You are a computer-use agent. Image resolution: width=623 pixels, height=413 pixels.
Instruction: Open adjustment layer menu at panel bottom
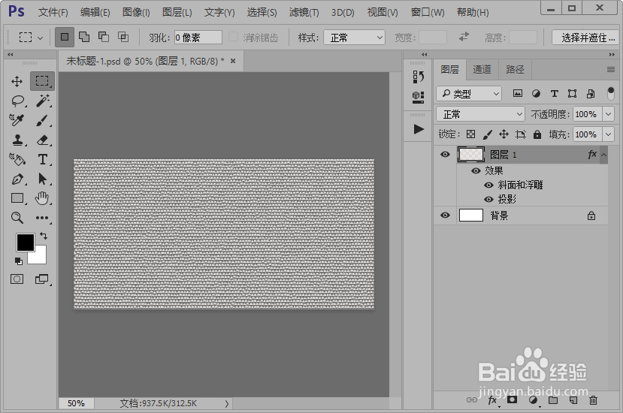pyautogui.click(x=534, y=400)
